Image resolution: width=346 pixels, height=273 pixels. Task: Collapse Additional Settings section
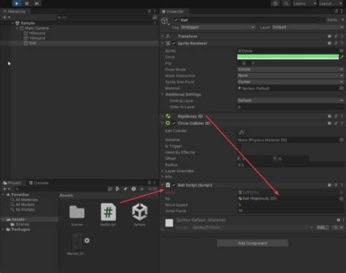point(163,94)
